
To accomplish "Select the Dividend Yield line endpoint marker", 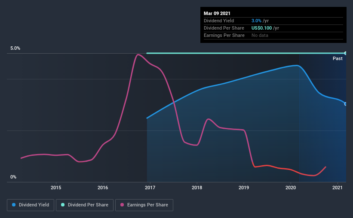I will coord(345,104).
